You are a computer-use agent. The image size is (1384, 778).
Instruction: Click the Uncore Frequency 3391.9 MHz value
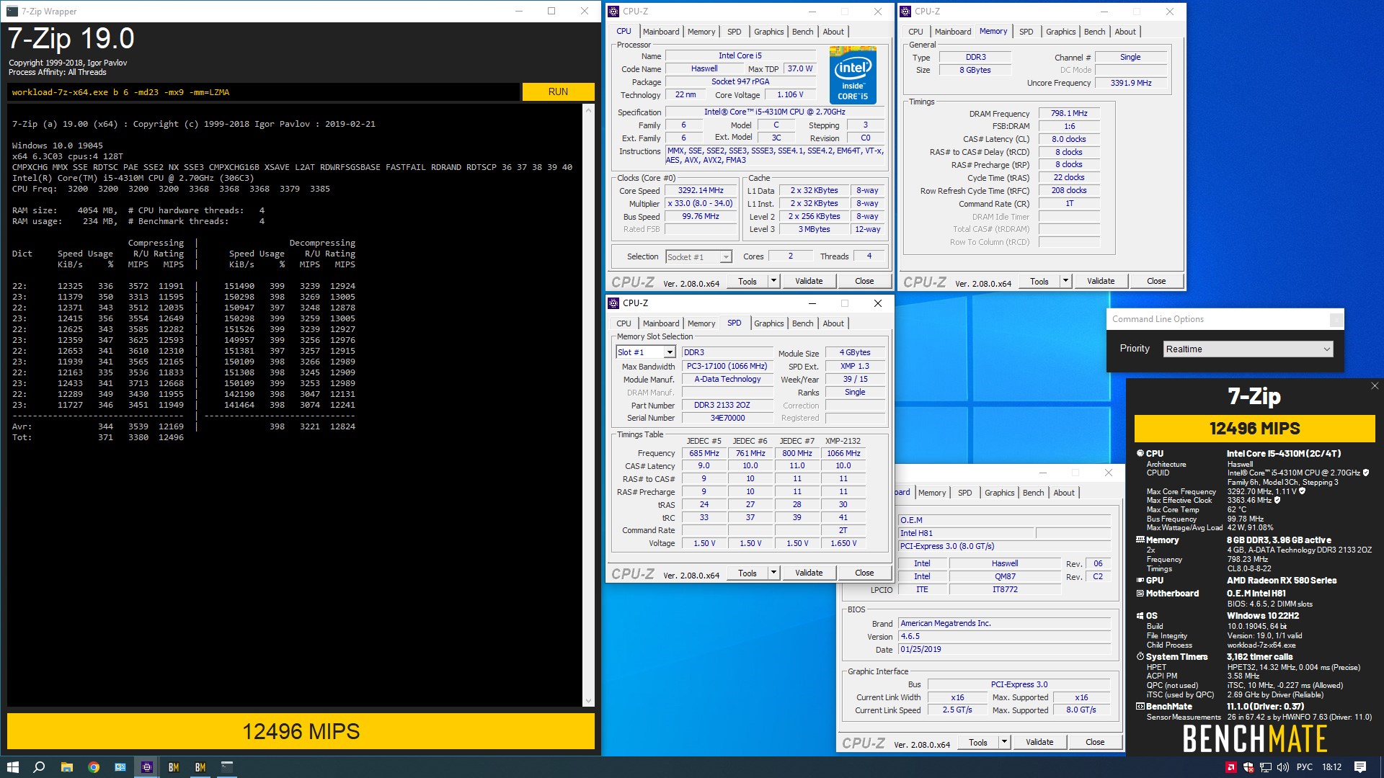tap(1130, 83)
